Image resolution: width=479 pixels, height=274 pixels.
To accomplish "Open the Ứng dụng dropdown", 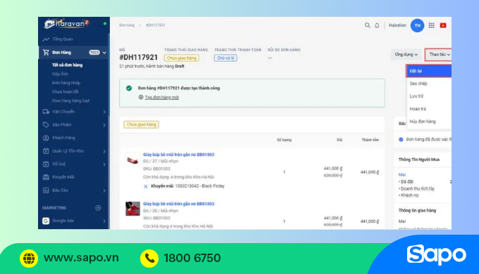I will pos(406,55).
